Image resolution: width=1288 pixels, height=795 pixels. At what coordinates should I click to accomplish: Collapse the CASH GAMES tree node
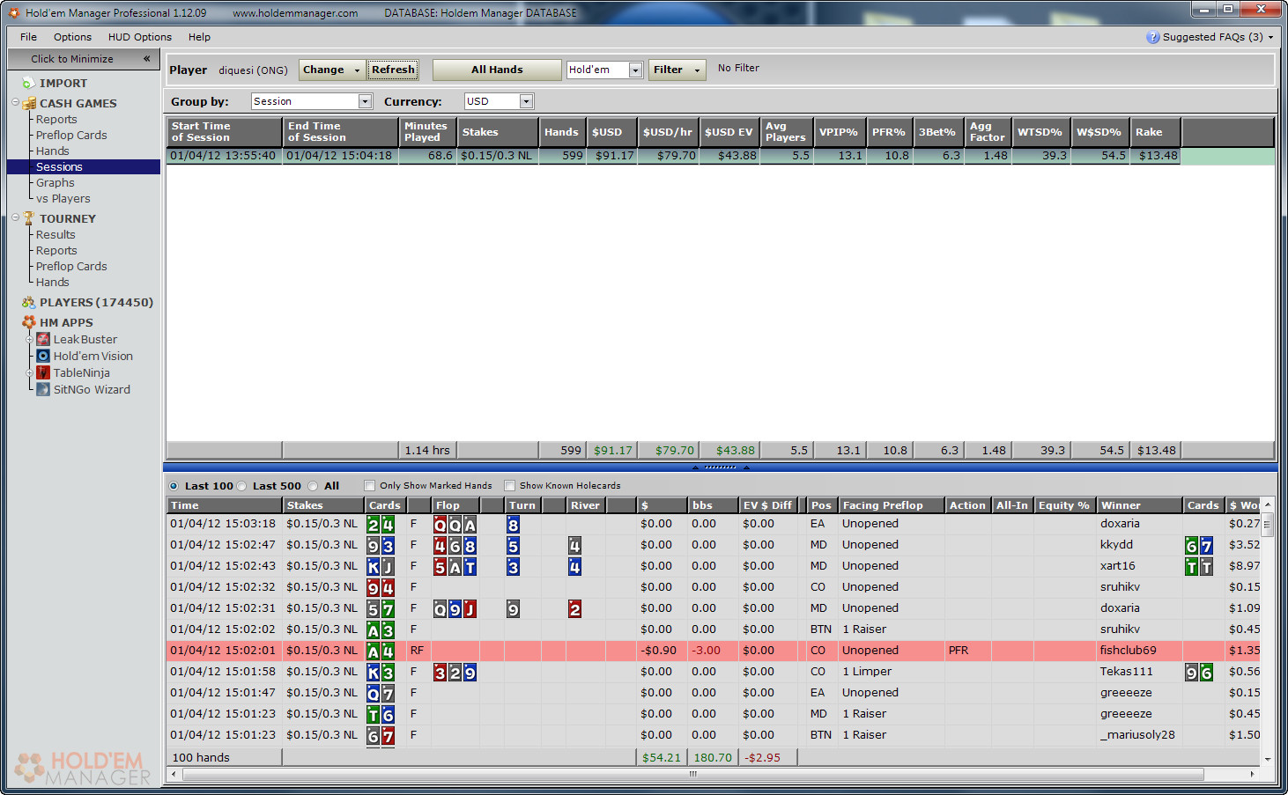click(x=15, y=102)
